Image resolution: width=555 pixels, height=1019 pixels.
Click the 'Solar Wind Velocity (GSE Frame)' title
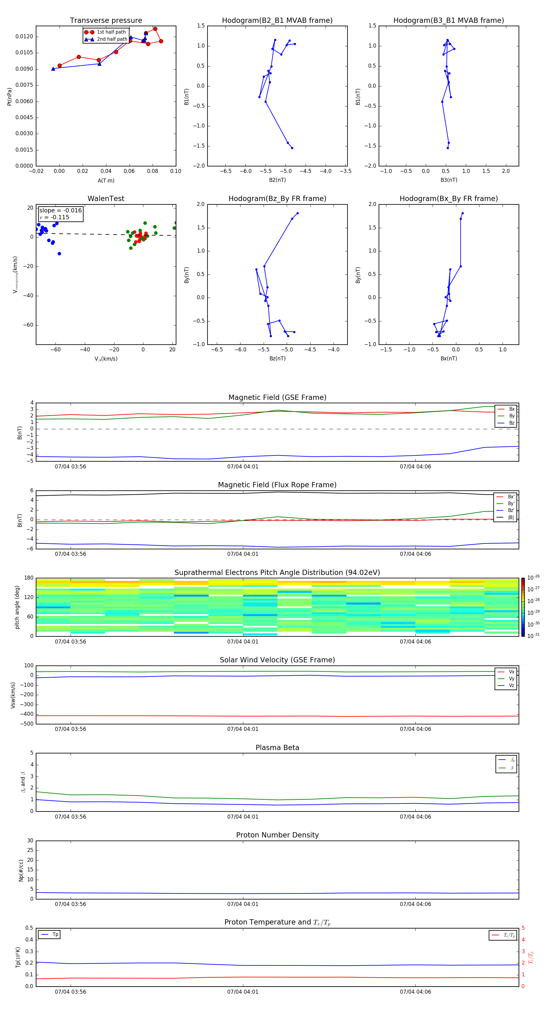(277, 660)
